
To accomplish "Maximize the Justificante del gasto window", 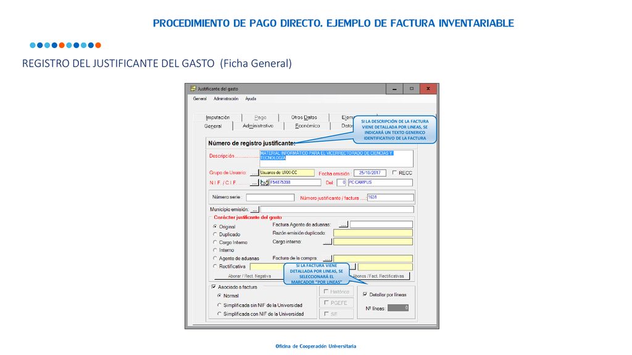I will click(x=412, y=89).
